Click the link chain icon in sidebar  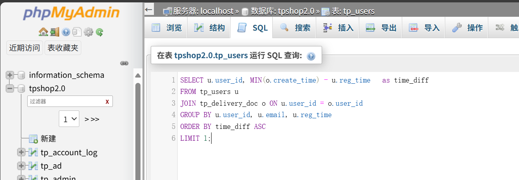(x=124, y=63)
